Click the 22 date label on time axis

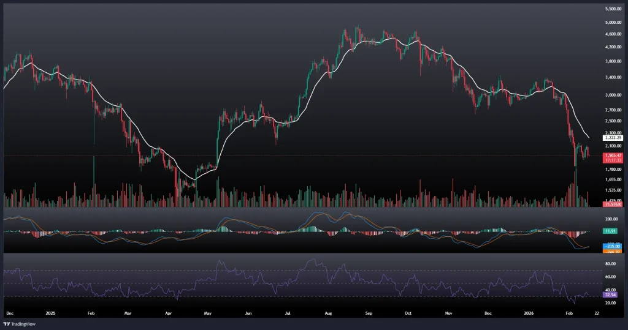tap(597, 312)
